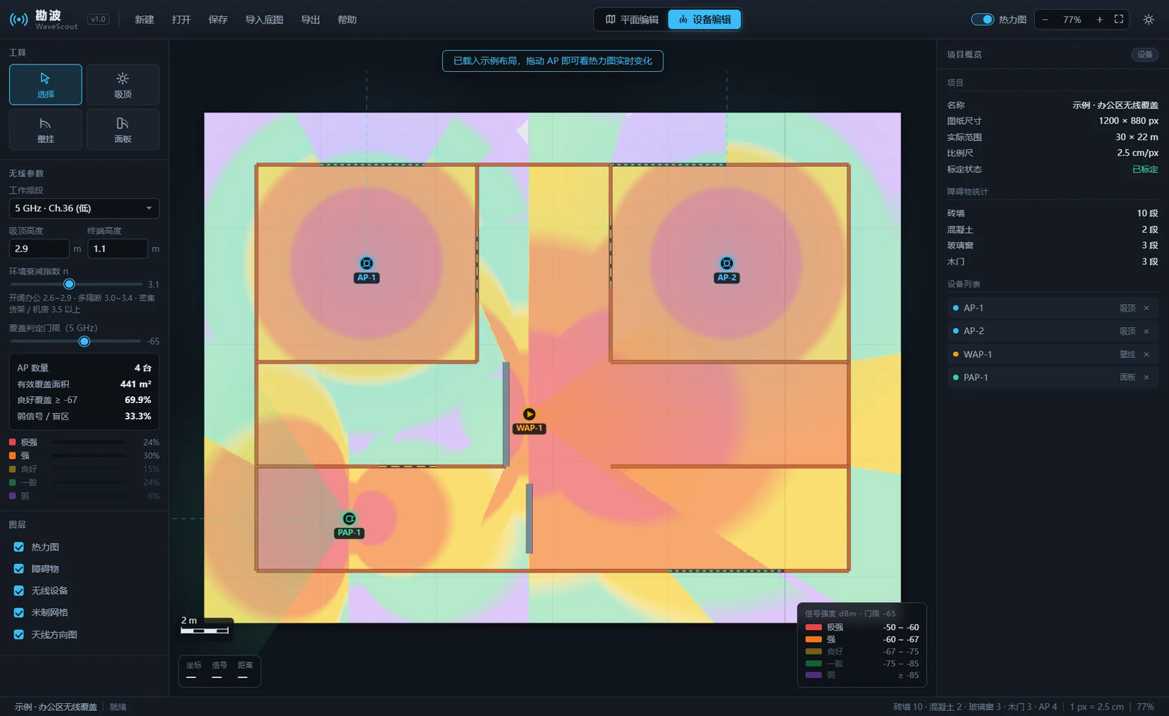This screenshot has width=1169, height=716.
Task: Uncheck the 热力图 layer checkbox
Action: pos(19,547)
